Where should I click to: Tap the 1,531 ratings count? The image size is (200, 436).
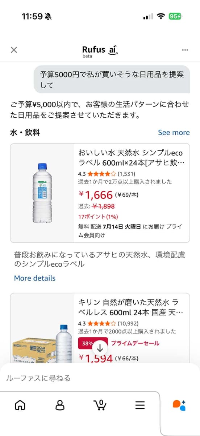126,174
